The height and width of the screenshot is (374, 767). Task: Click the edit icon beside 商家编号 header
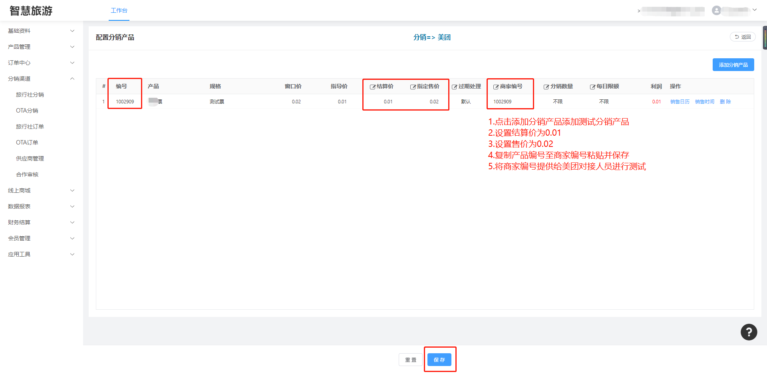[x=496, y=87]
